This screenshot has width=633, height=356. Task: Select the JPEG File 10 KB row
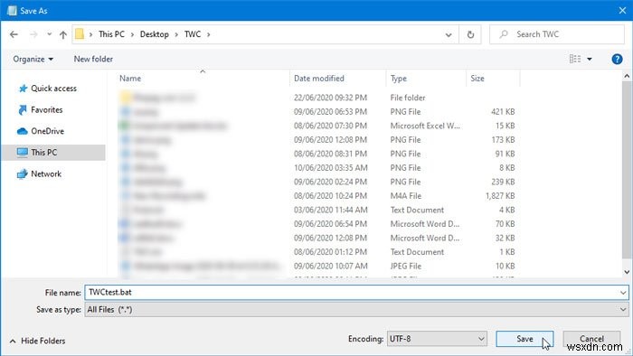[318, 266]
